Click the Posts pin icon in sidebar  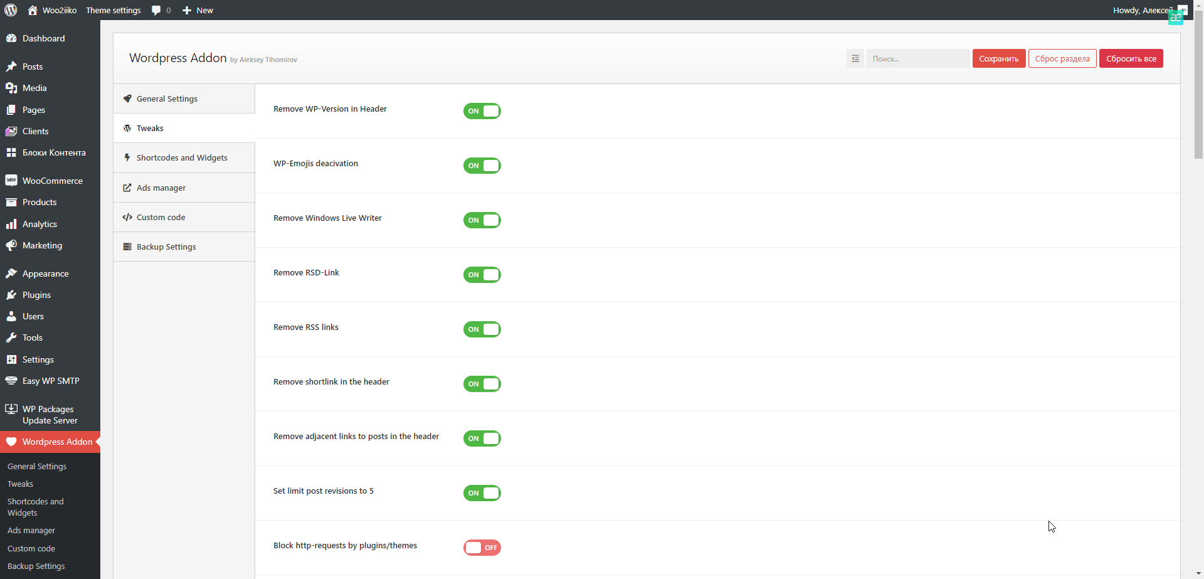point(11,66)
